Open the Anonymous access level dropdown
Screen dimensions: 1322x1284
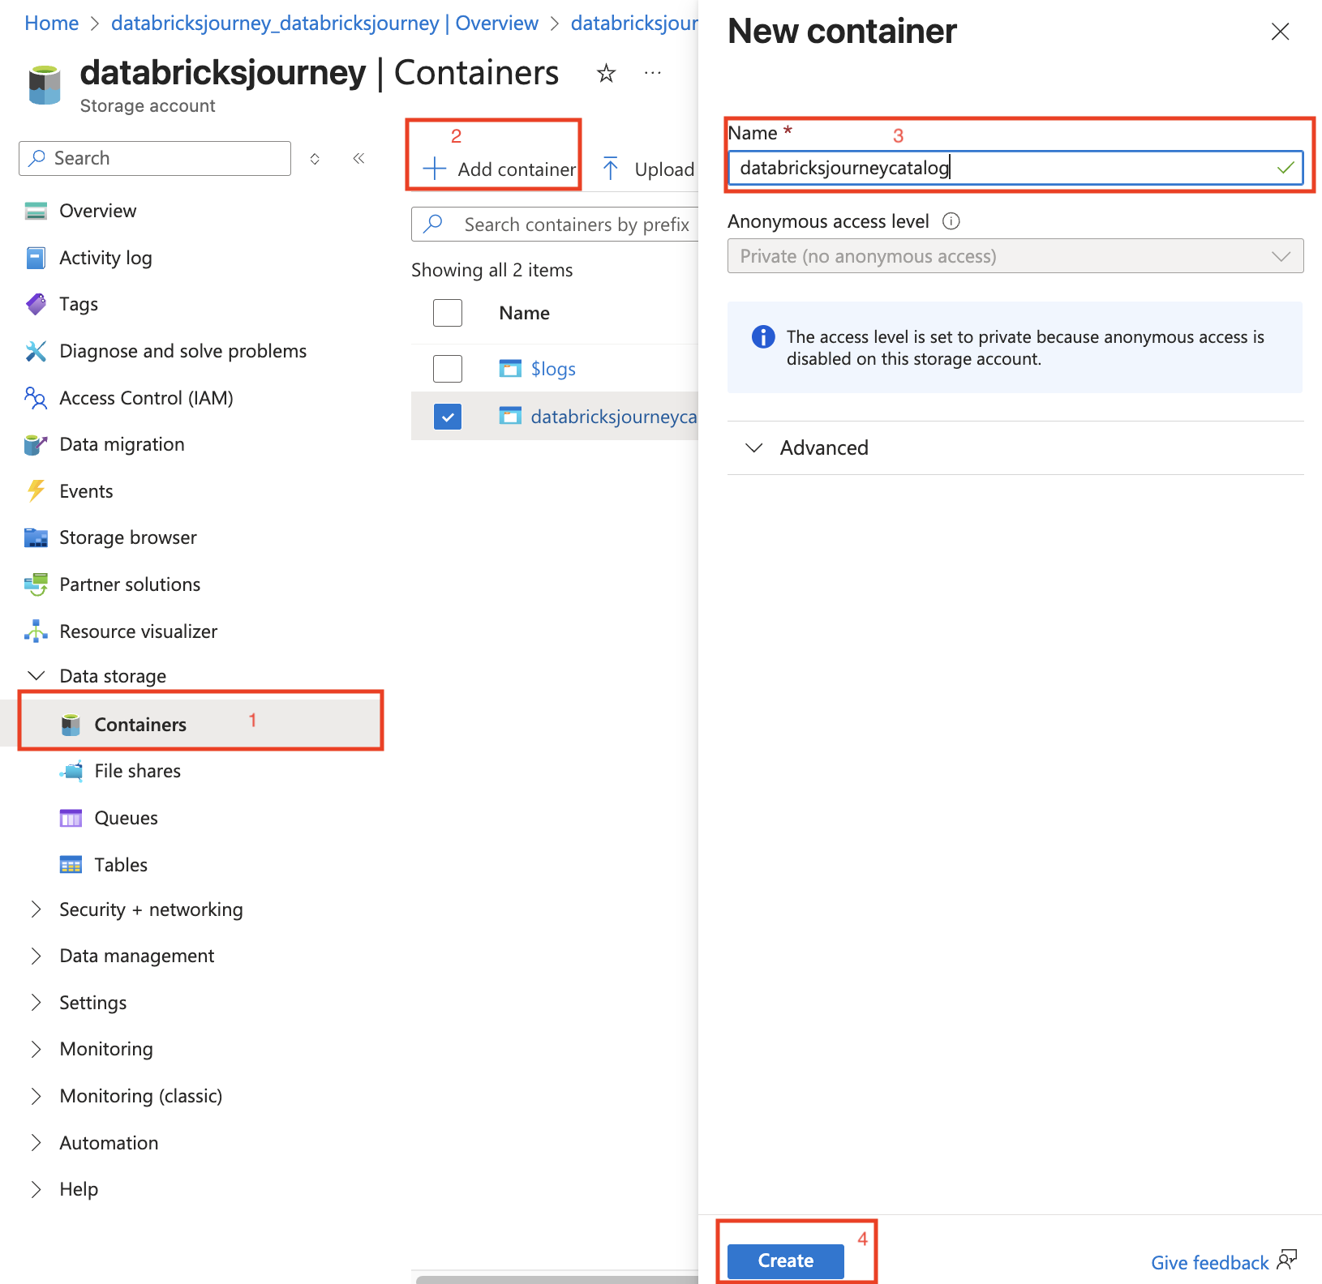coord(1015,256)
